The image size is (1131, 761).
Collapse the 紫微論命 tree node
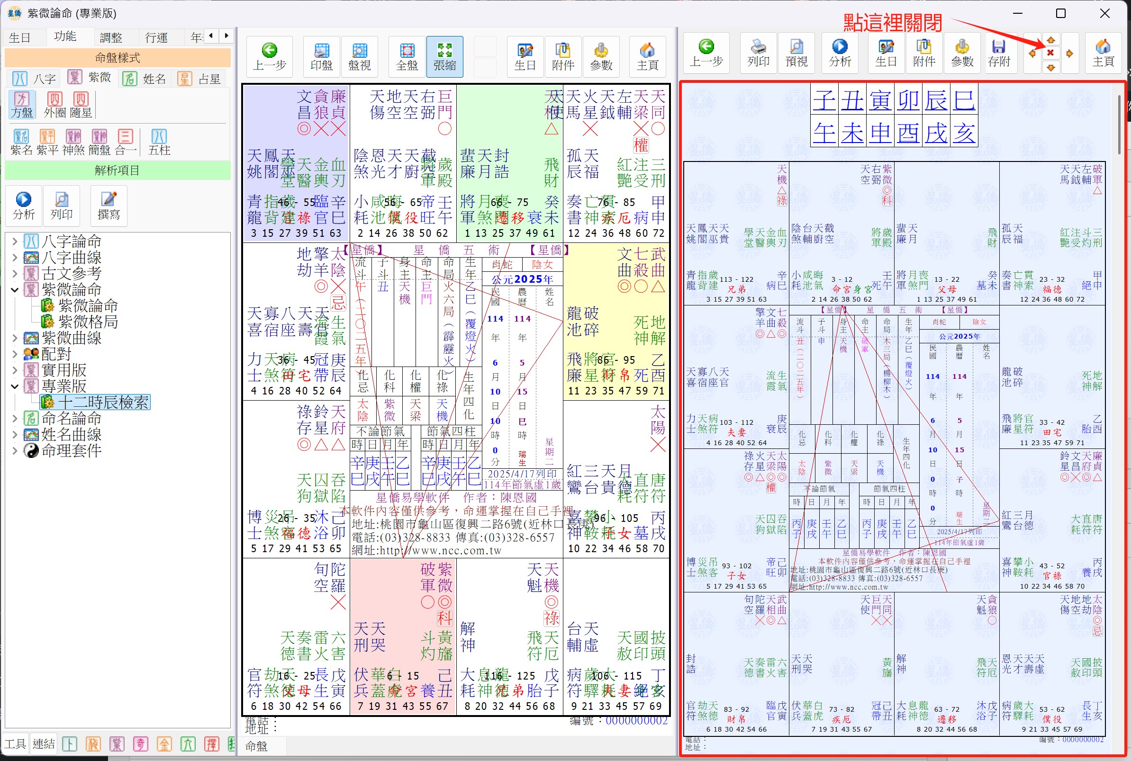click(x=15, y=290)
